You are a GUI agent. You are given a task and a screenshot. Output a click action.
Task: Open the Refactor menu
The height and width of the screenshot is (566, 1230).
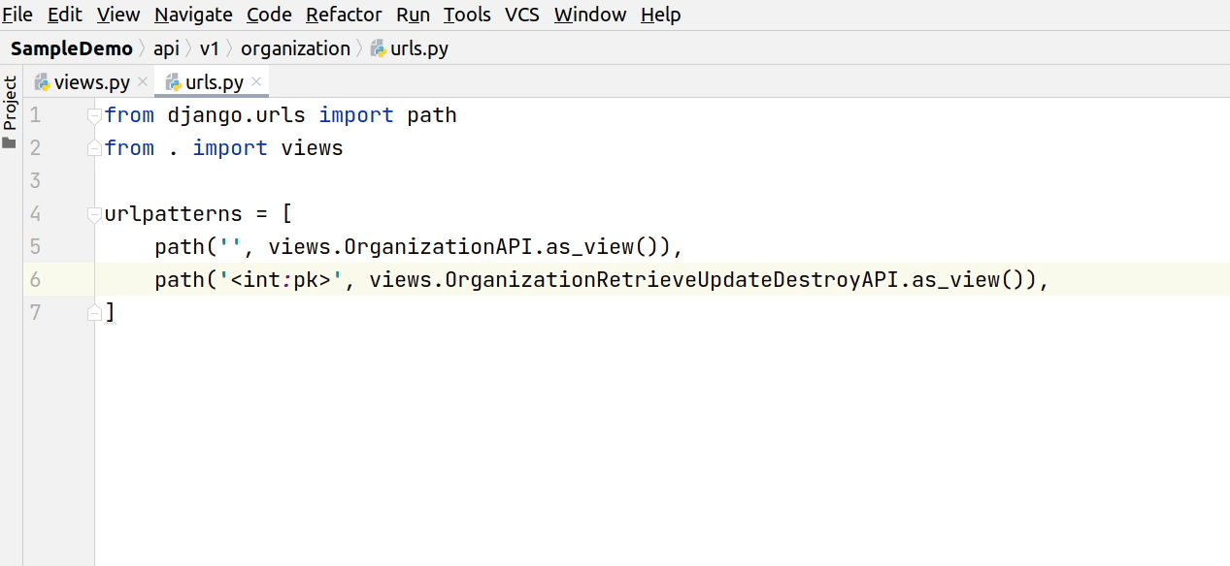click(344, 15)
